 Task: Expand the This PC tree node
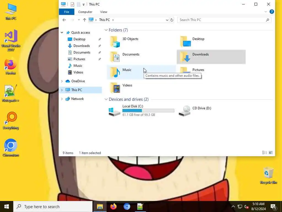click(x=62, y=90)
